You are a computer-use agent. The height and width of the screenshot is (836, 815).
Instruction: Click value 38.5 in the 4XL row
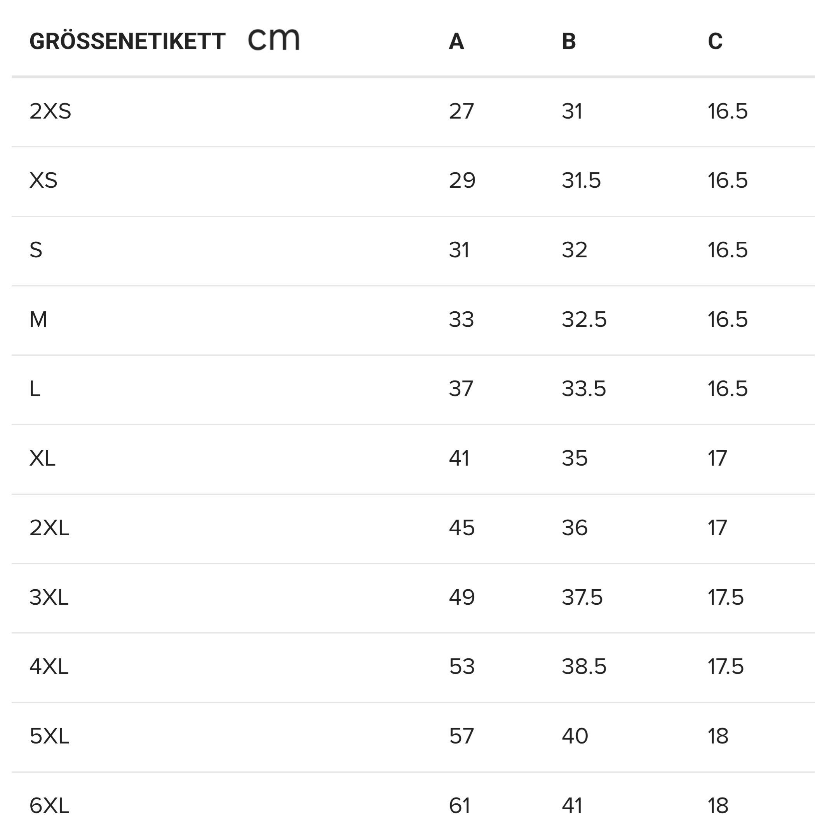tap(584, 667)
